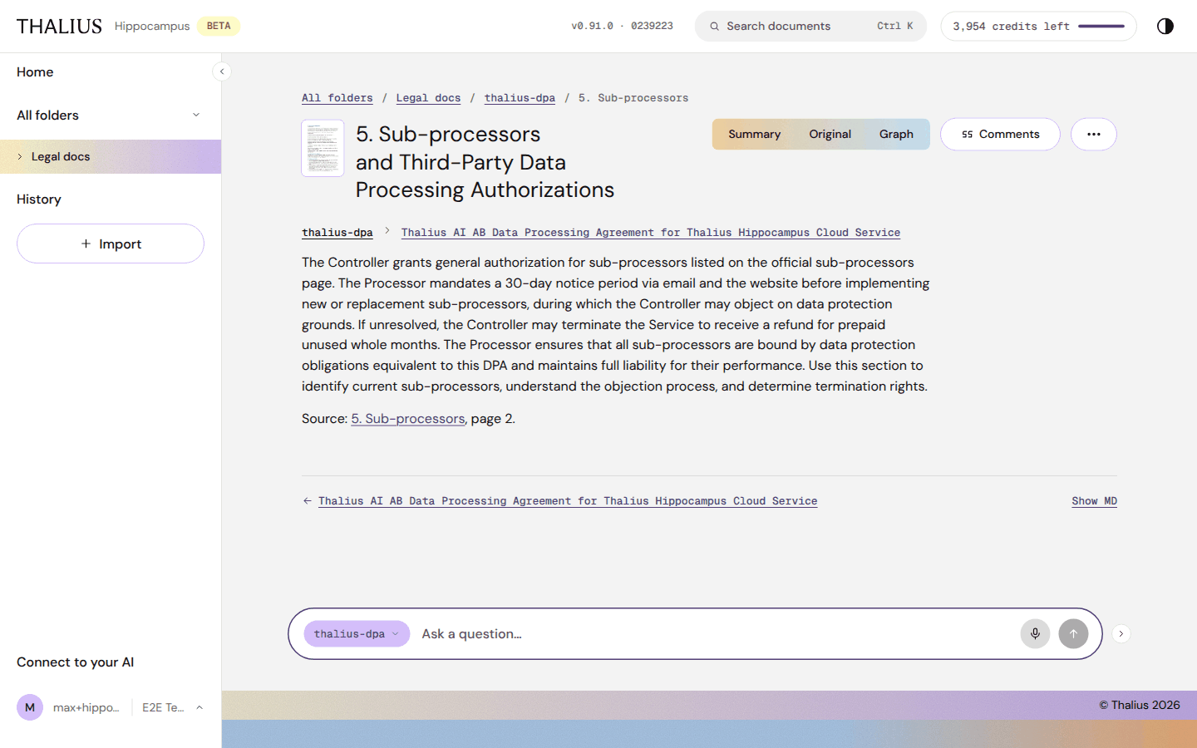Viewport: 1197px width, 748px height.
Task: Click the Ask a question input field
Action: pos(715,633)
